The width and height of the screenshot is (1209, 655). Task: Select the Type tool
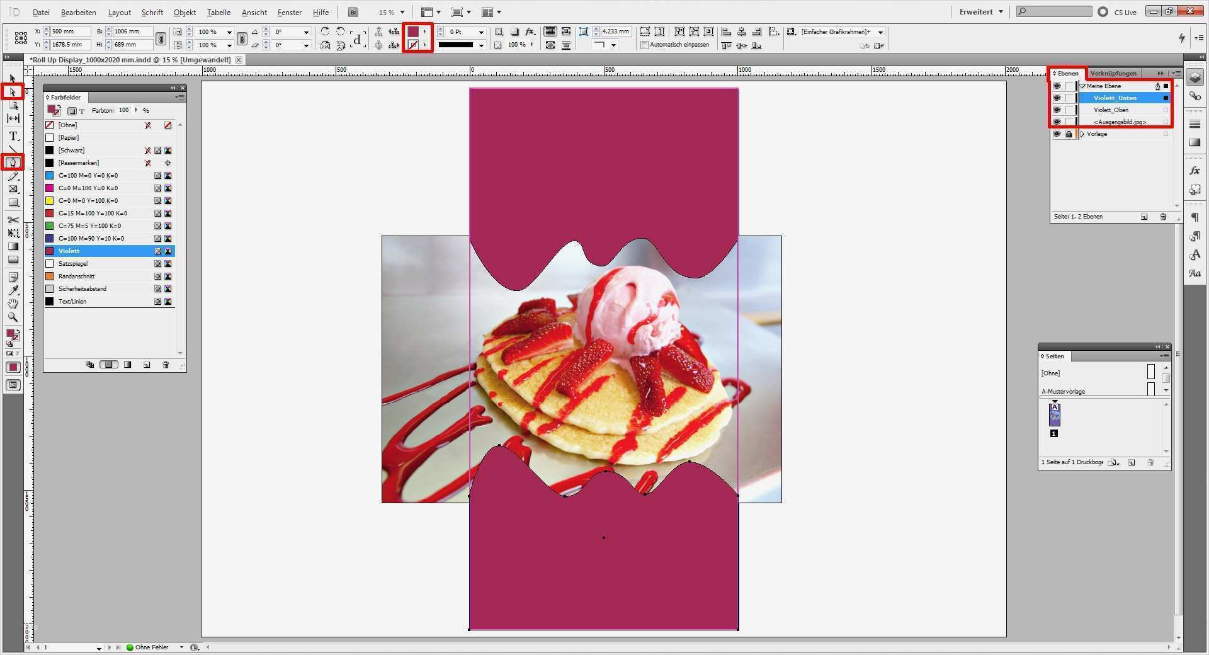tap(13, 136)
